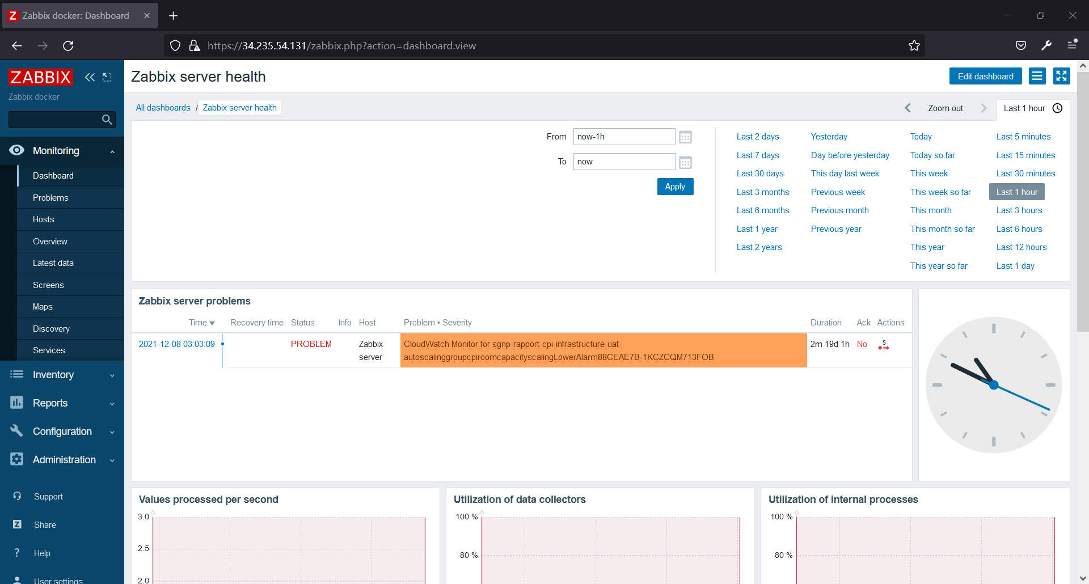The height and width of the screenshot is (584, 1089).
Task: Open dashboard list via hamburger icon
Action: pyautogui.click(x=1037, y=76)
